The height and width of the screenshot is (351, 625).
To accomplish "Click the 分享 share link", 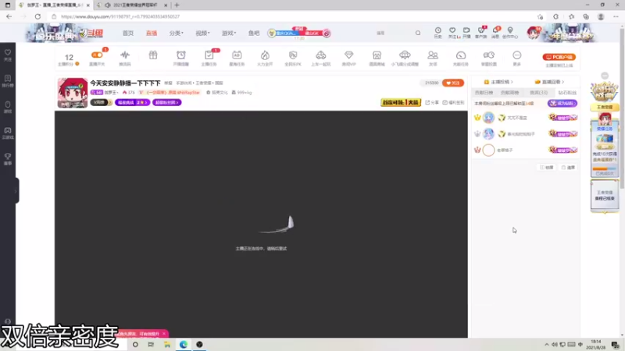I will point(432,102).
